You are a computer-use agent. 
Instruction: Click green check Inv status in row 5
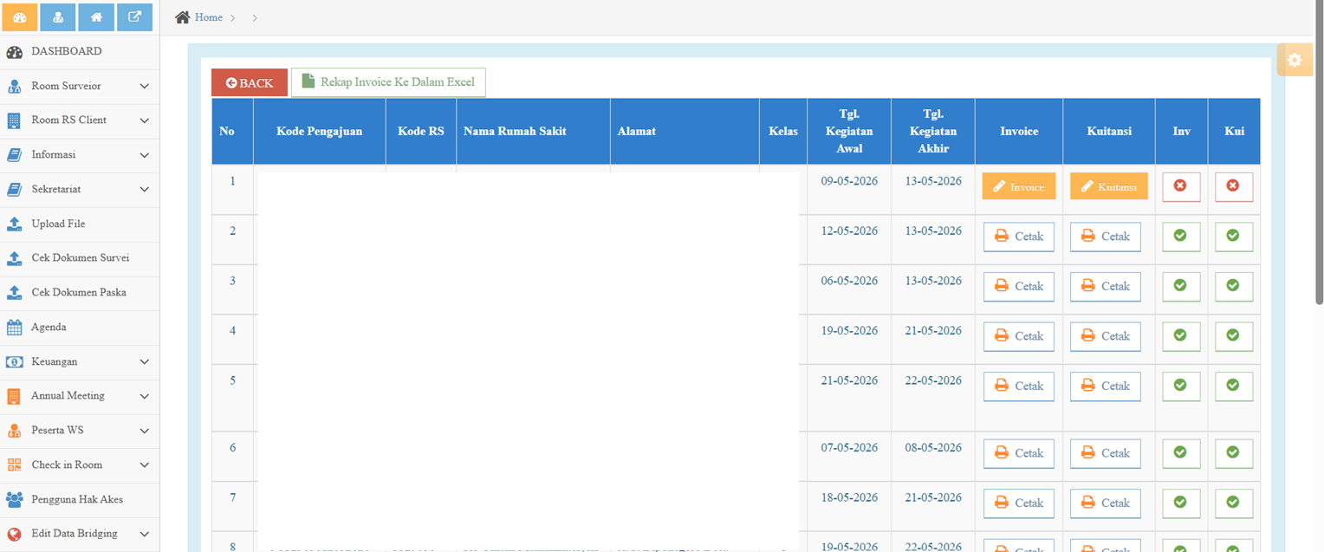click(x=1180, y=386)
